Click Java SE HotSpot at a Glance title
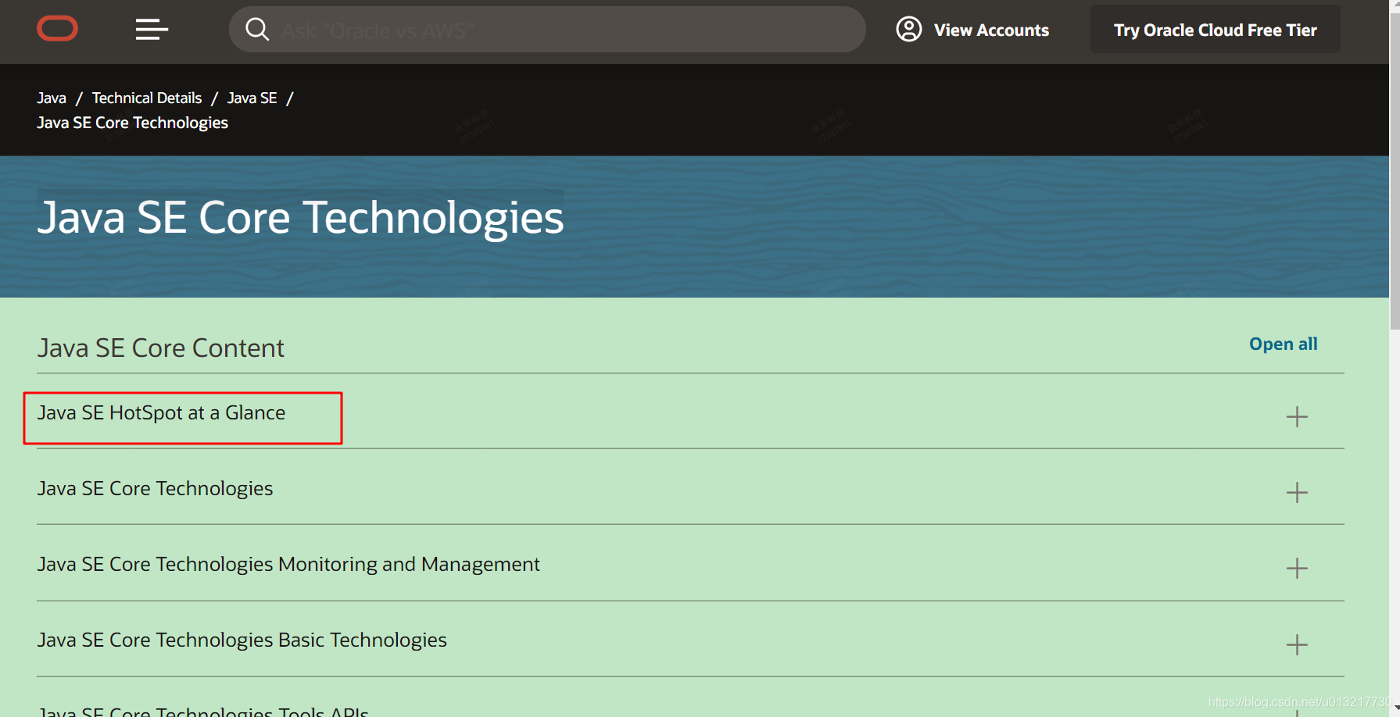The image size is (1400, 717). point(161,413)
